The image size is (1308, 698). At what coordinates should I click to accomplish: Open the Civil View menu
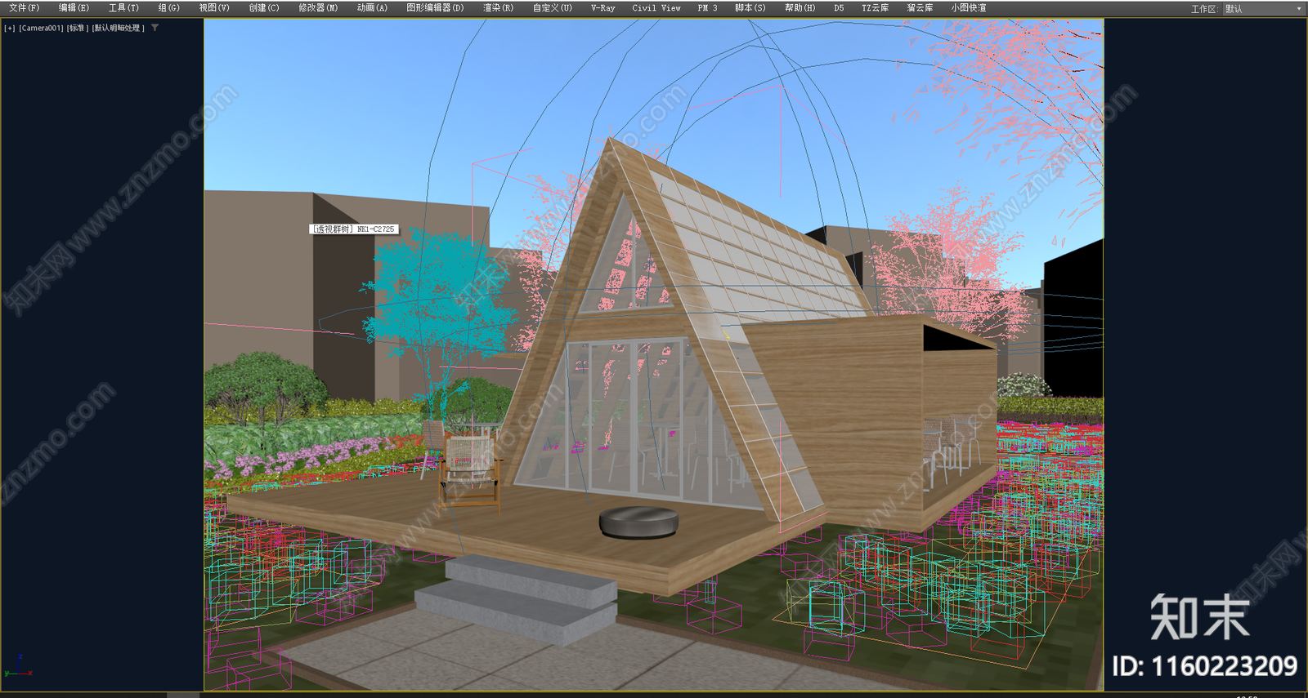pyautogui.click(x=656, y=7)
